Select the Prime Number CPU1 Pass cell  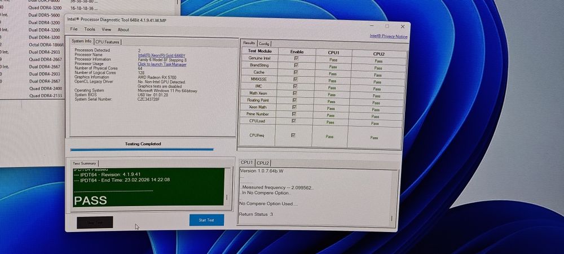point(330,116)
